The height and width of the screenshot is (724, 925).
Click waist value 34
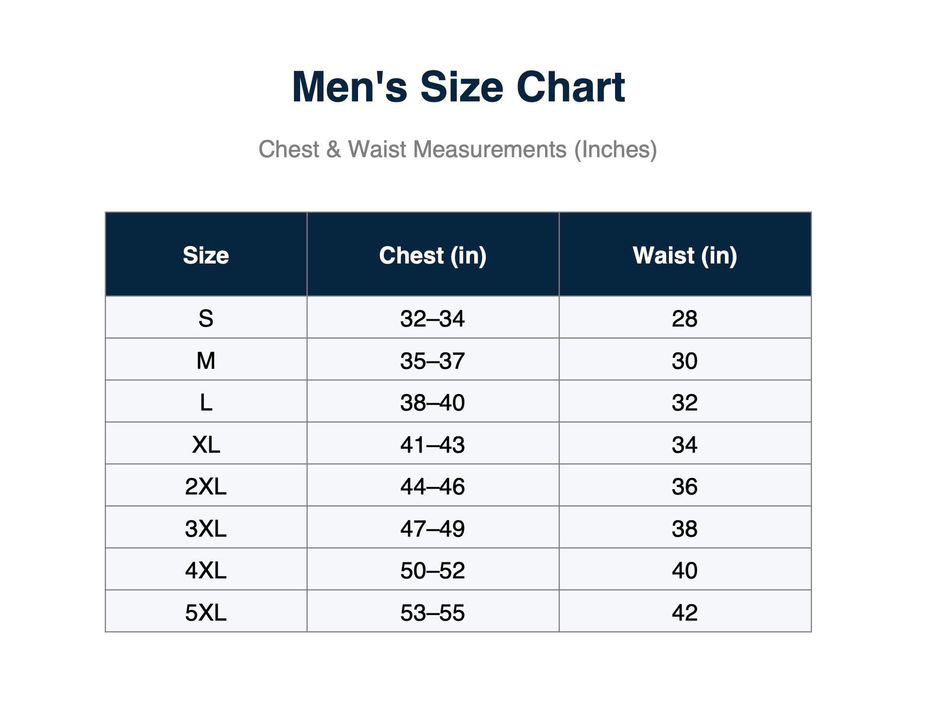[685, 444]
